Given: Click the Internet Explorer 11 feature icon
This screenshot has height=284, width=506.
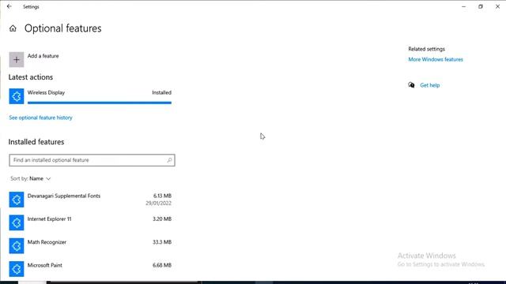Looking at the screenshot, I should [17, 222].
